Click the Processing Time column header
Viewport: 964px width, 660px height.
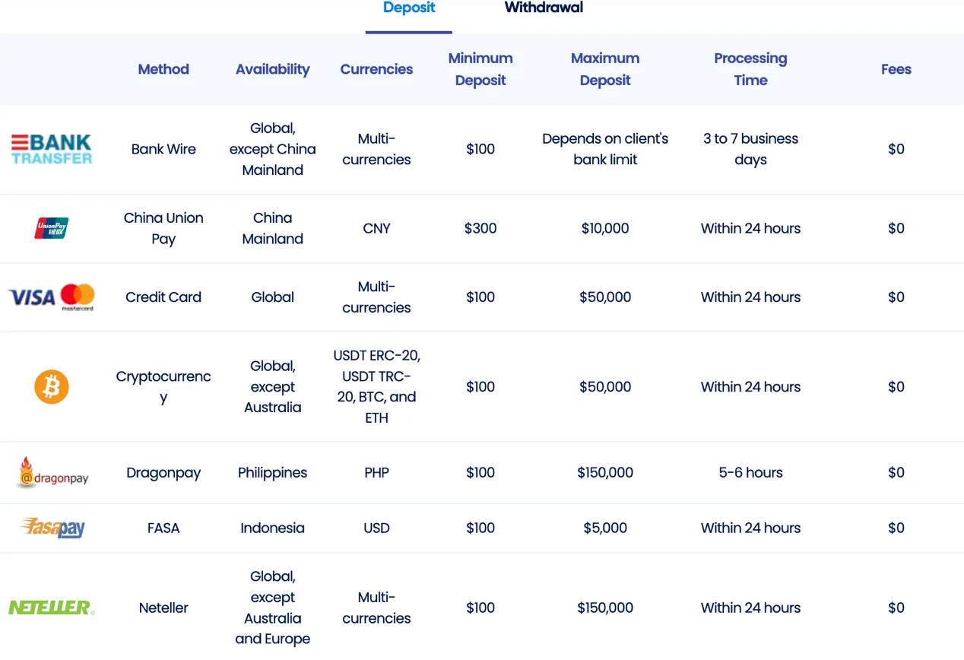(750, 69)
